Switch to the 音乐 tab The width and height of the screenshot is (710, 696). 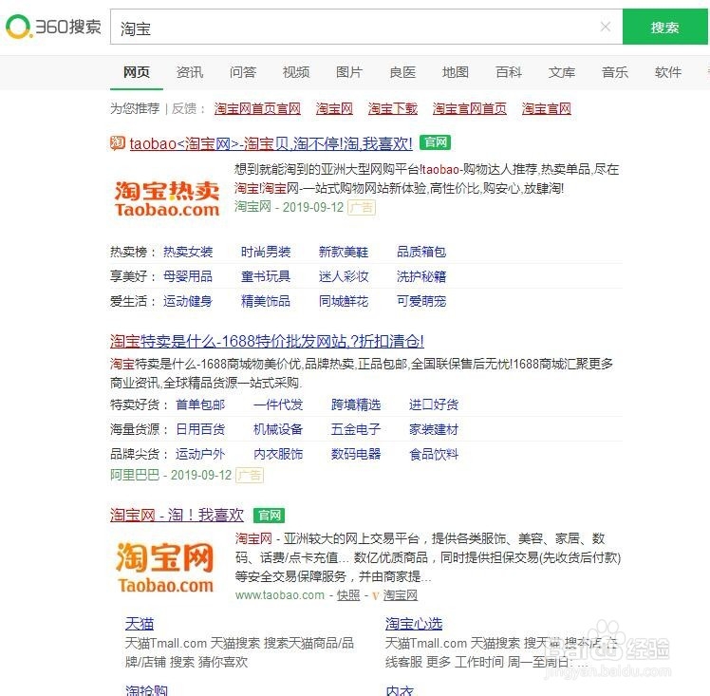(x=615, y=71)
